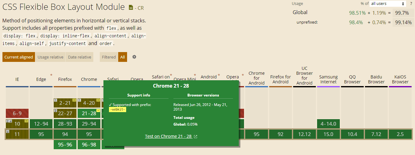Open the settings gear icon

point(134,57)
